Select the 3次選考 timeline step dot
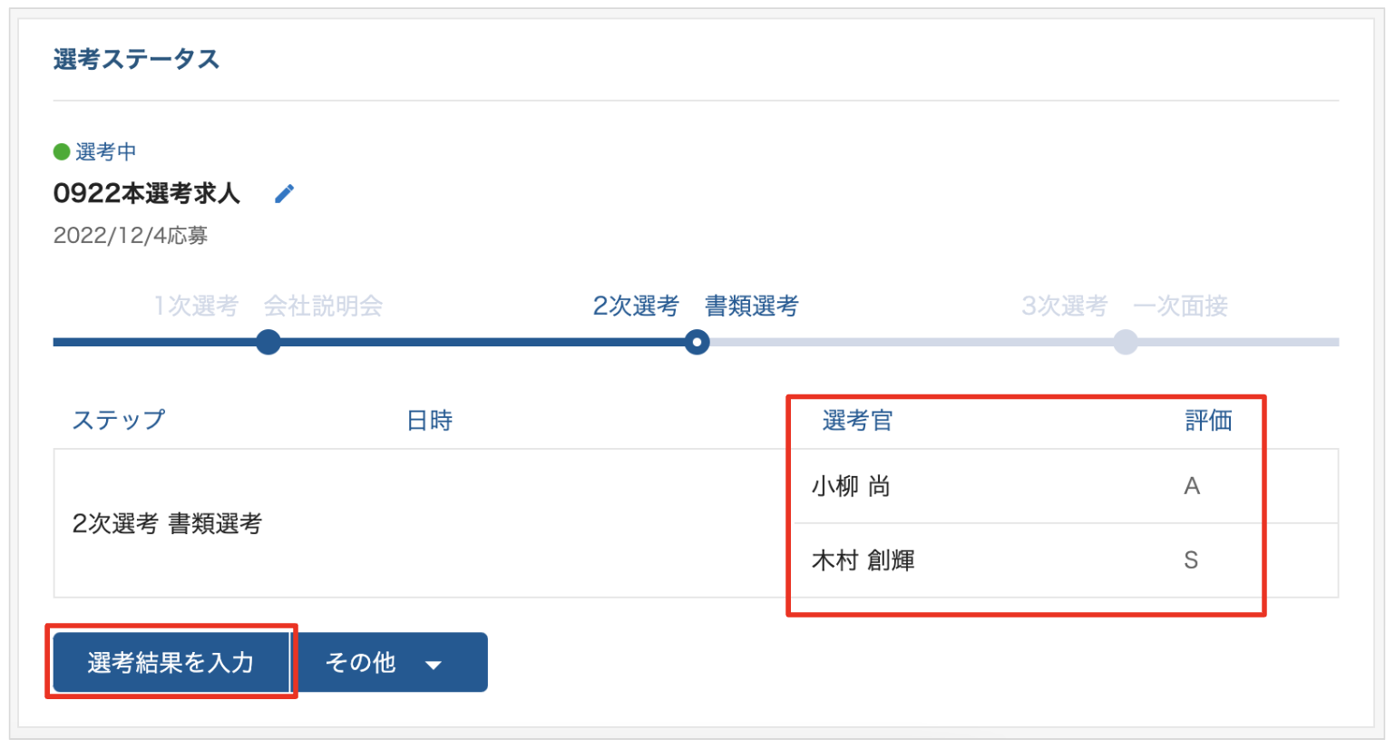This screenshot has width=1395, height=749. click(1125, 342)
